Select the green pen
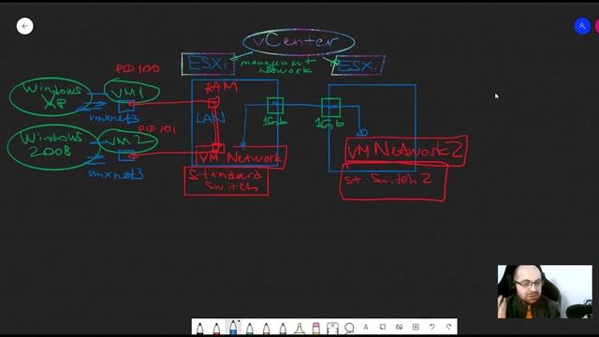 (250, 328)
